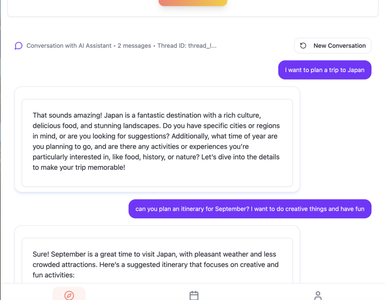Screen dimensions: 385x300
Task: Start a New Conversation
Action: click(333, 46)
